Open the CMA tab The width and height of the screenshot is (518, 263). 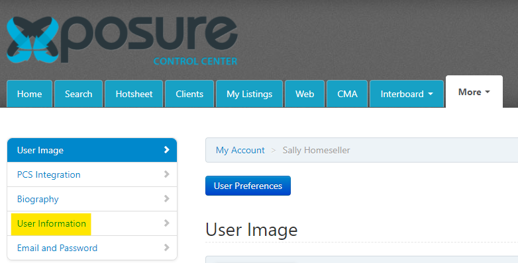[347, 94]
